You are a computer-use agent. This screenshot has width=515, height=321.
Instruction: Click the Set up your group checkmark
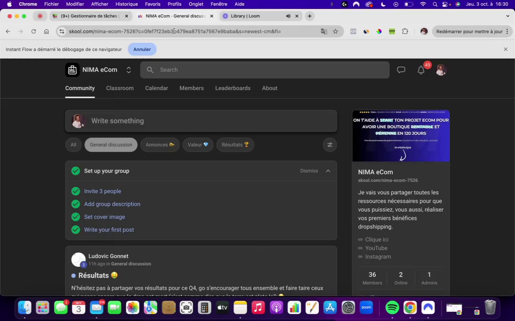[x=76, y=171]
